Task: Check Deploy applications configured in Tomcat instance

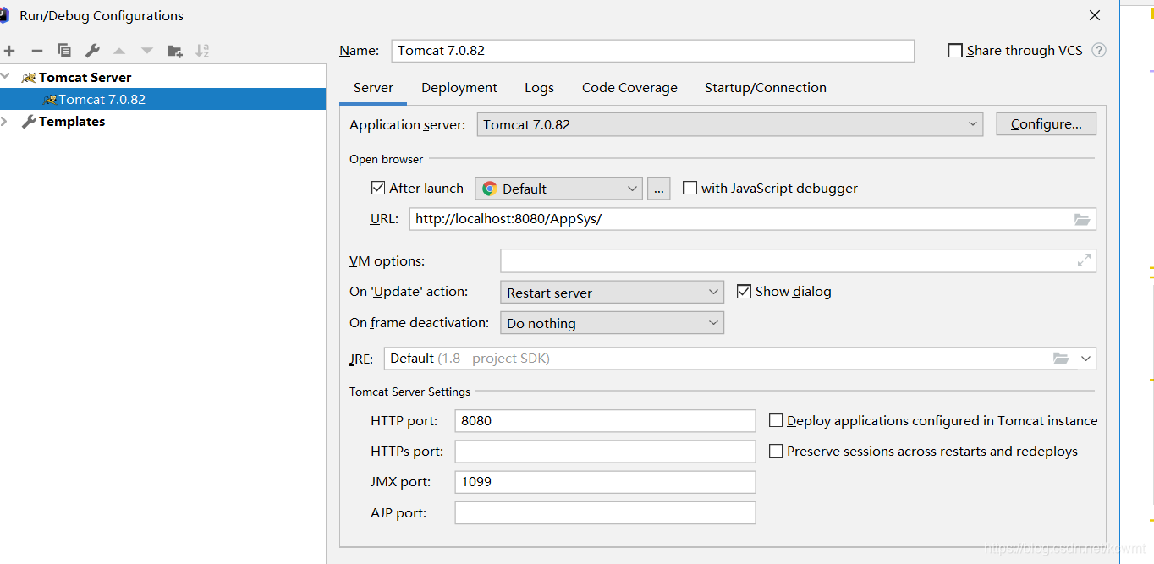Action: point(775,420)
